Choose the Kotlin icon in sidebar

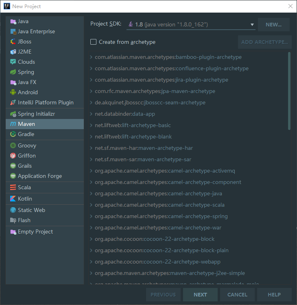(13, 199)
